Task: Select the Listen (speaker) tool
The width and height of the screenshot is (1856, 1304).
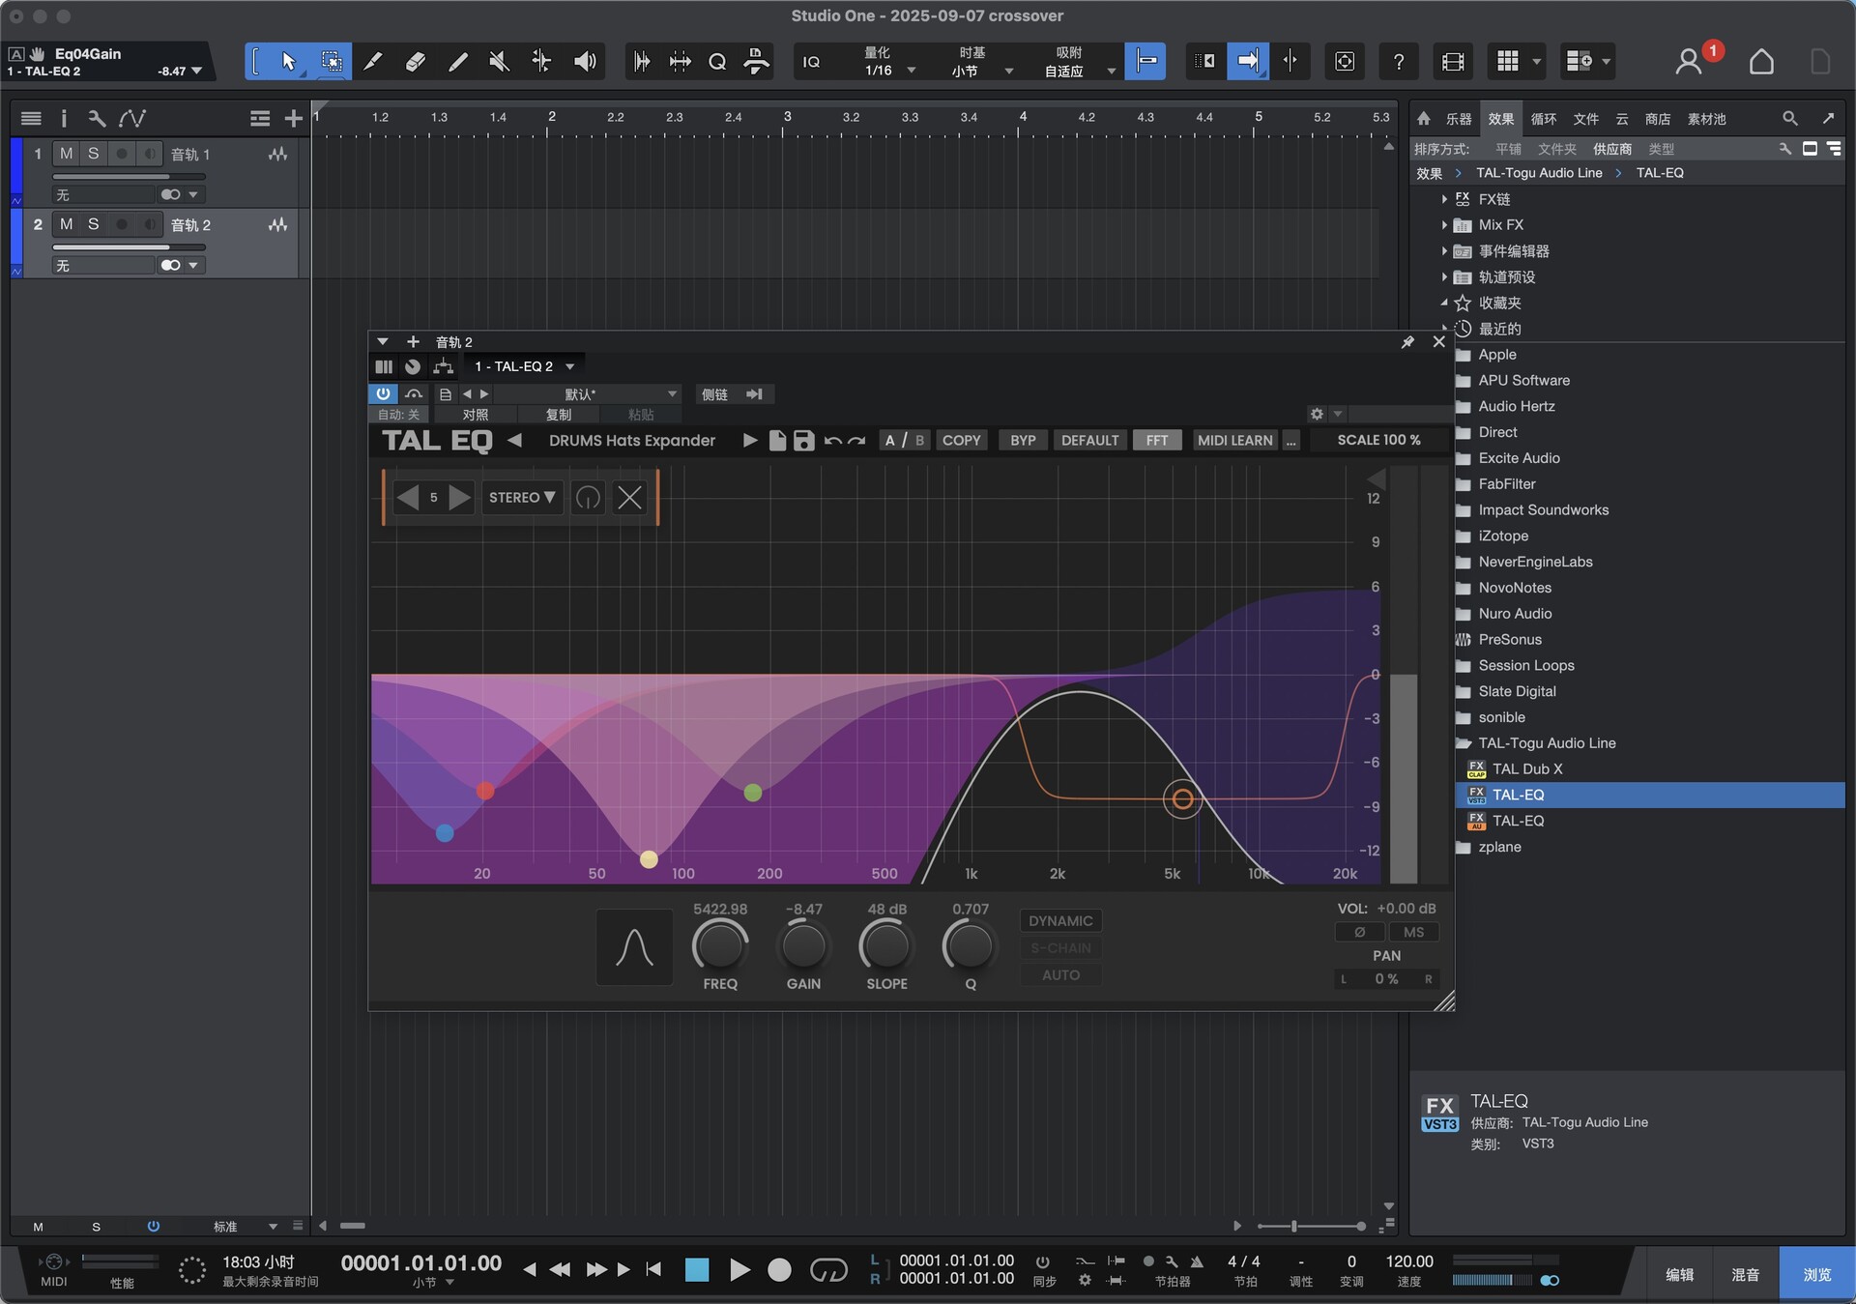Action: point(585,62)
